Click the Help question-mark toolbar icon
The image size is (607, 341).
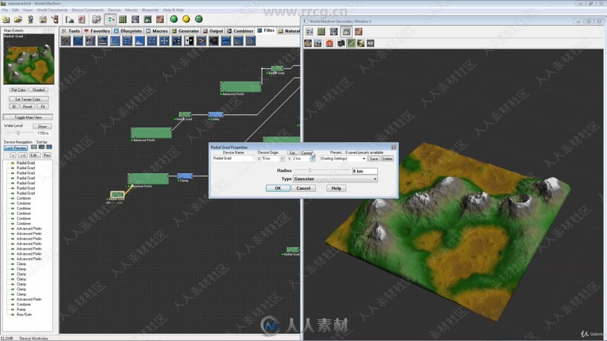coord(30,19)
